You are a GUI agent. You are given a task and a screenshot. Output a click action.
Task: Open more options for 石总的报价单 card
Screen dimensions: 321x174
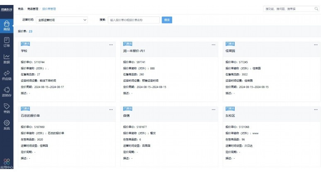[x=111, y=110]
